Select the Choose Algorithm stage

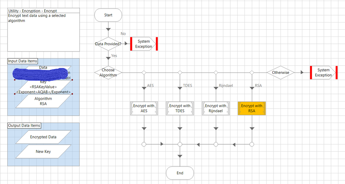point(108,72)
